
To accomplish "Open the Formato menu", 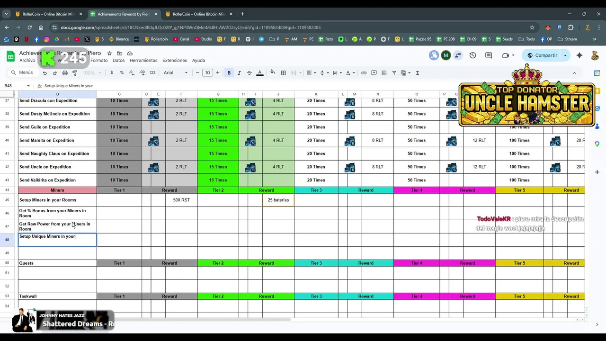I will [99, 61].
